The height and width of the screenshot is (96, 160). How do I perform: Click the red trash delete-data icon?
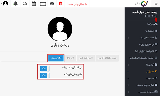point(61,3)
